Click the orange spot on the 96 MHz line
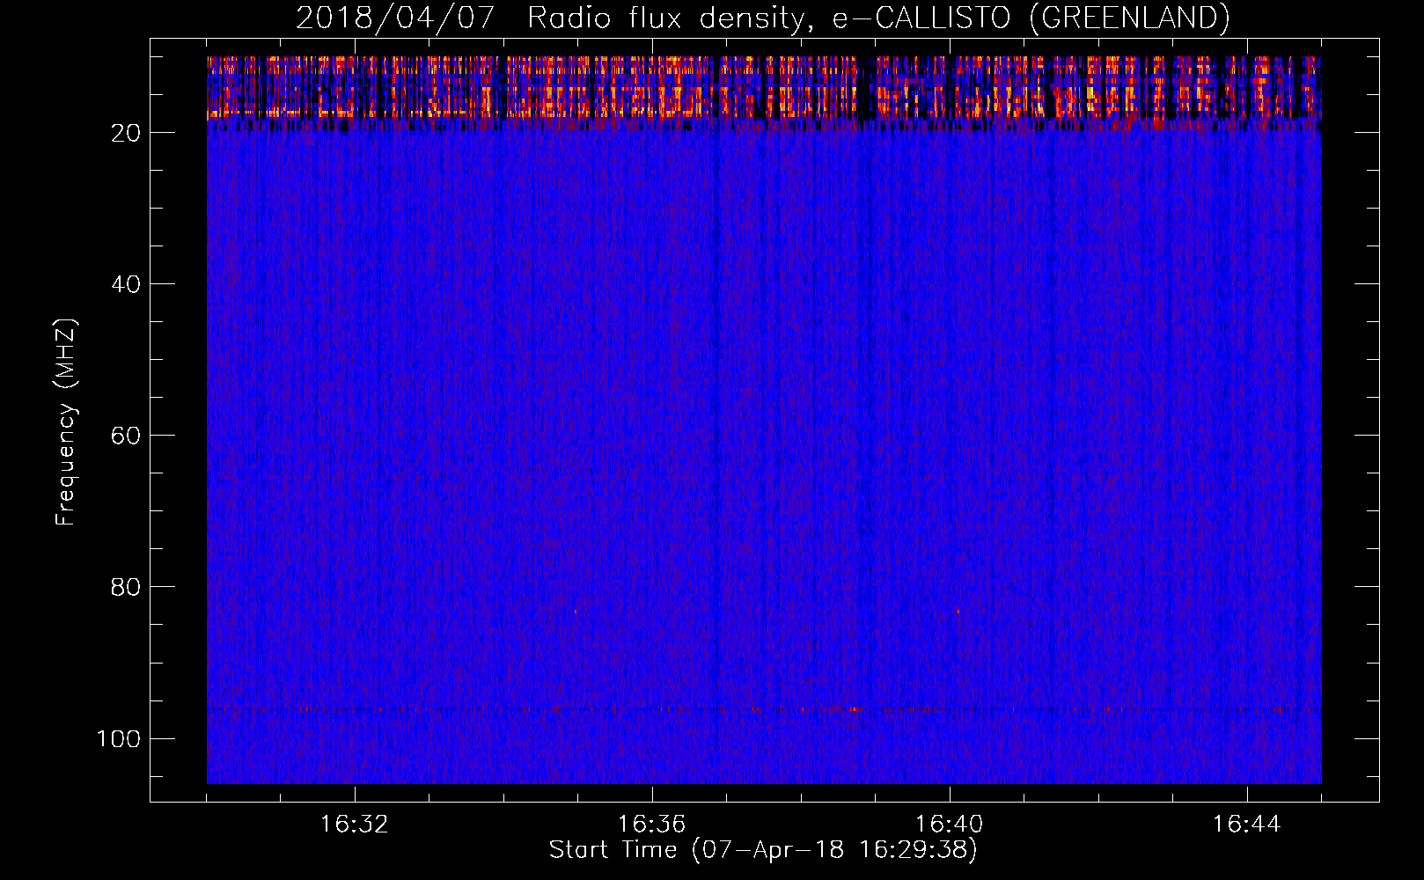This screenshot has height=880, width=1424. point(853,708)
